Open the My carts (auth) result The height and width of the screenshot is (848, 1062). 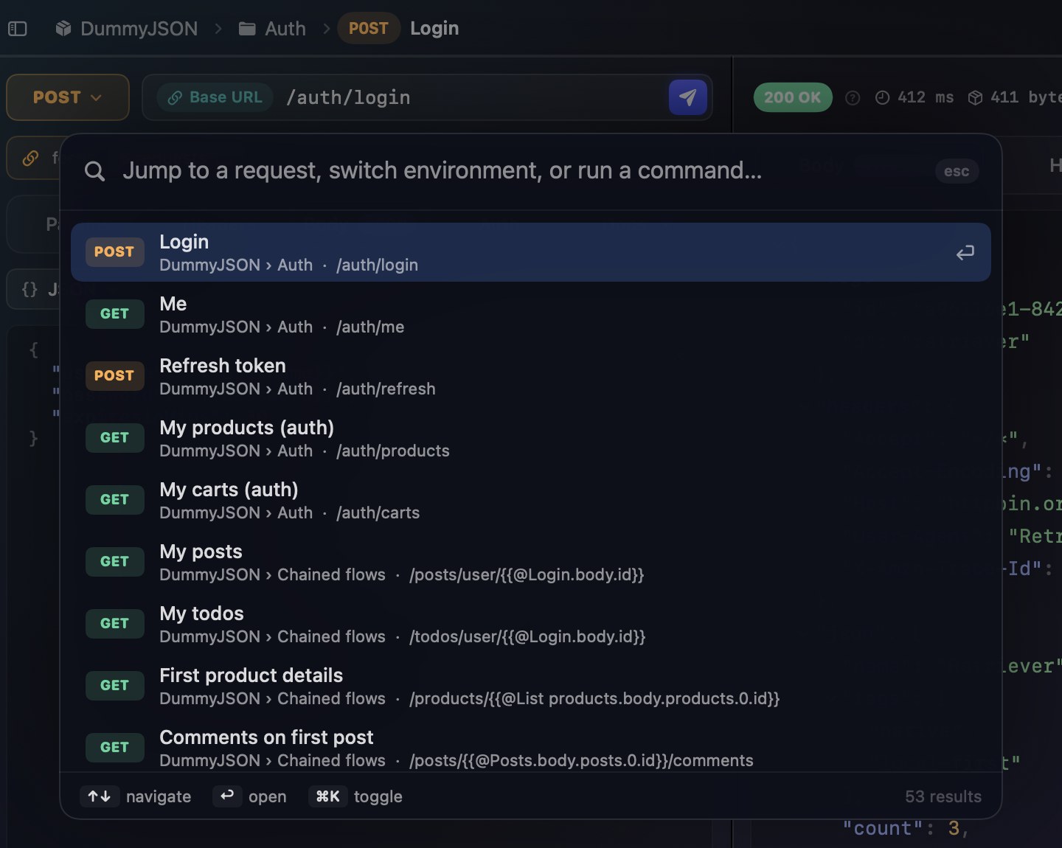(531, 500)
